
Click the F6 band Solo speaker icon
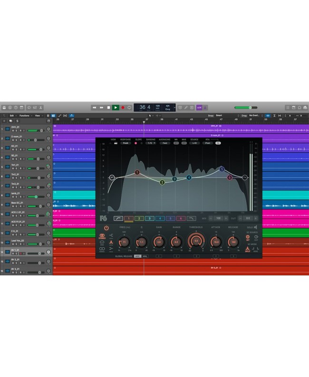(x=255, y=227)
